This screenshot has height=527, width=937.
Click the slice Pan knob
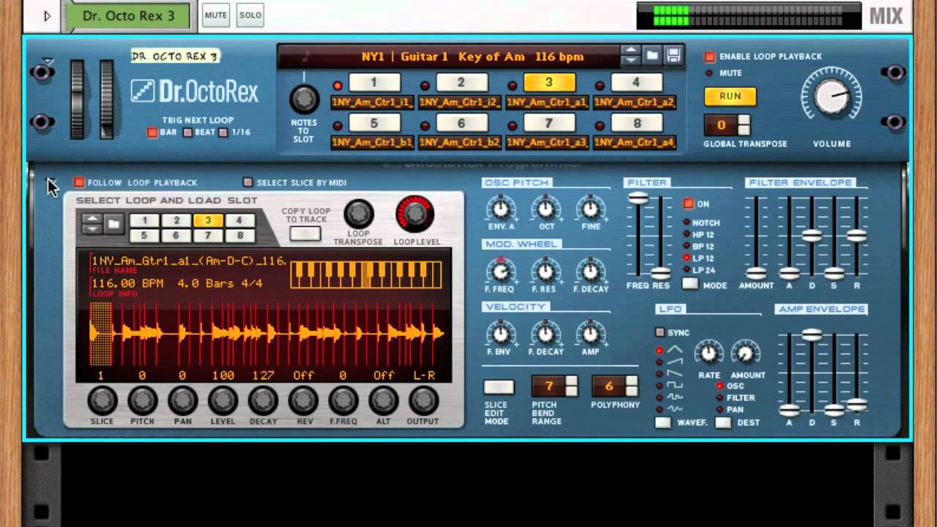click(x=182, y=400)
